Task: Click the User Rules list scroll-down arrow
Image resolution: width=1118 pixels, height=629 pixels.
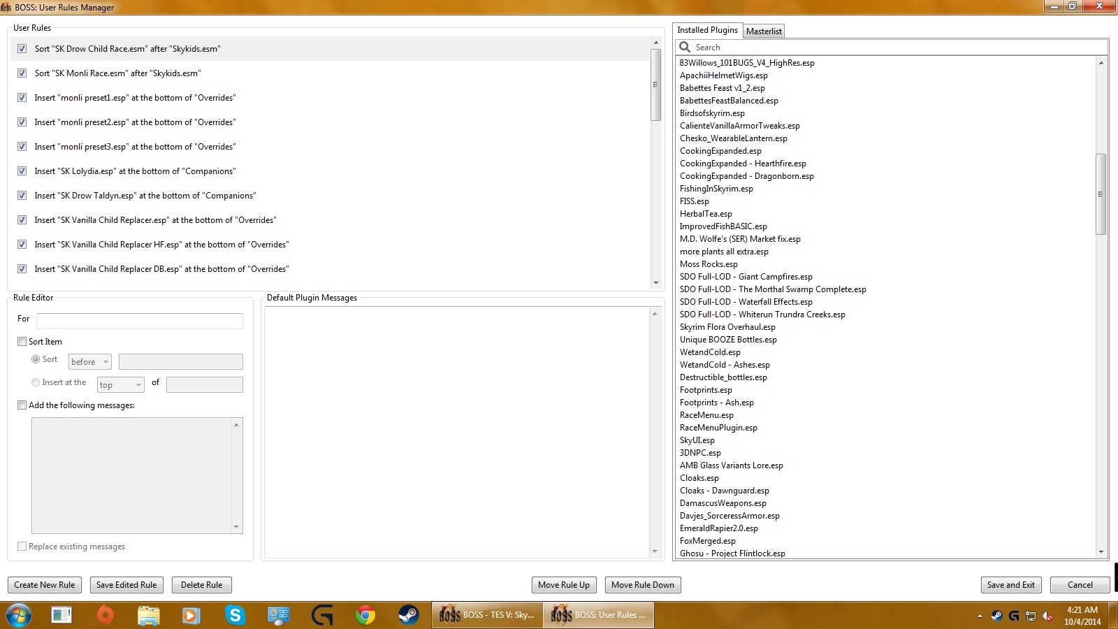Action: pyautogui.click(x=655, y=283)
